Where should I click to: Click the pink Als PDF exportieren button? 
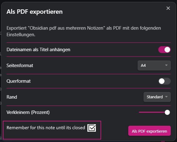point(150,131)
